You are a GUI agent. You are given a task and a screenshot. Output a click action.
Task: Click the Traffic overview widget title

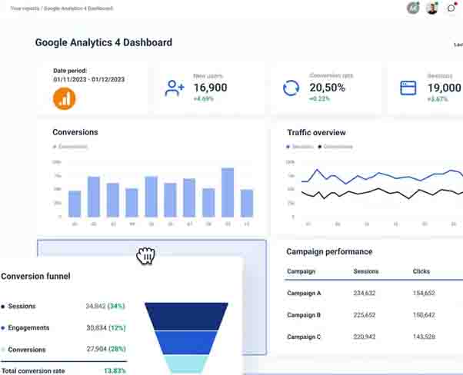(316, 133)
